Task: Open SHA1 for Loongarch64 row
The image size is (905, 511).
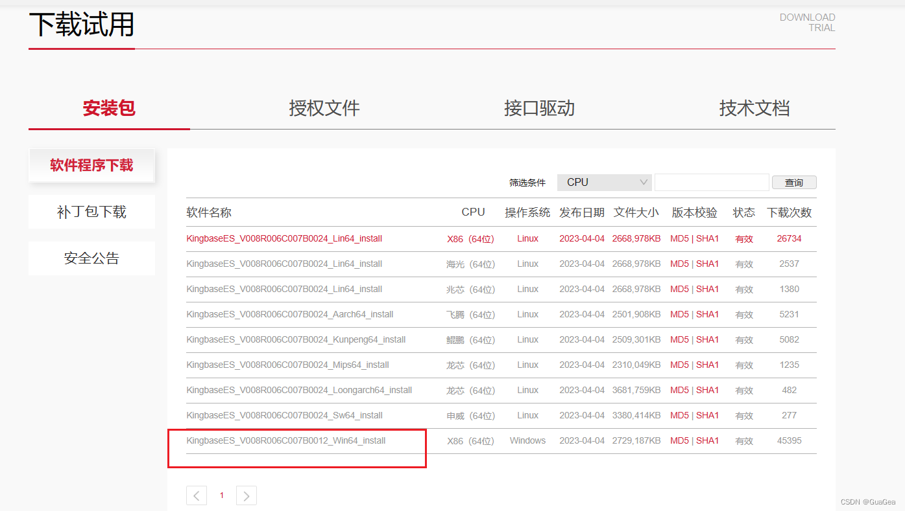Action: click(708, 390)
